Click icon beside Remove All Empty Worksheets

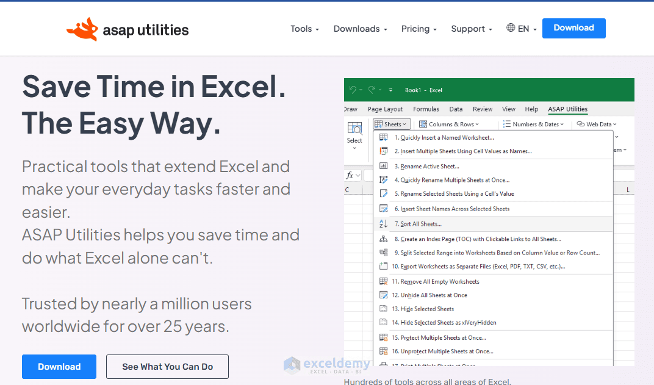pos(383,281)
